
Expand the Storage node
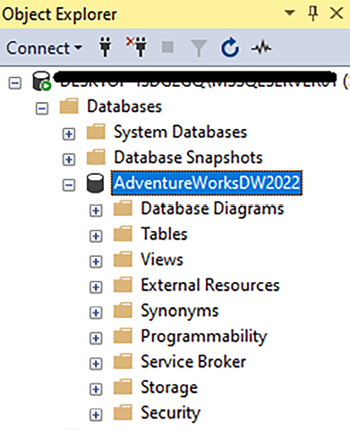pyautogui.click(x=96, y=390)
